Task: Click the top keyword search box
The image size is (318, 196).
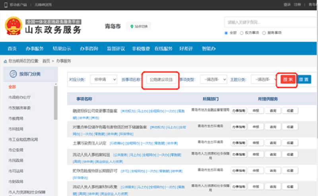Action: [x=271, y=22]
